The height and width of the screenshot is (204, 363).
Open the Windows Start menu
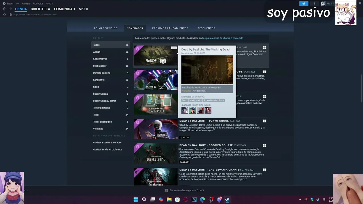[136, 199]
